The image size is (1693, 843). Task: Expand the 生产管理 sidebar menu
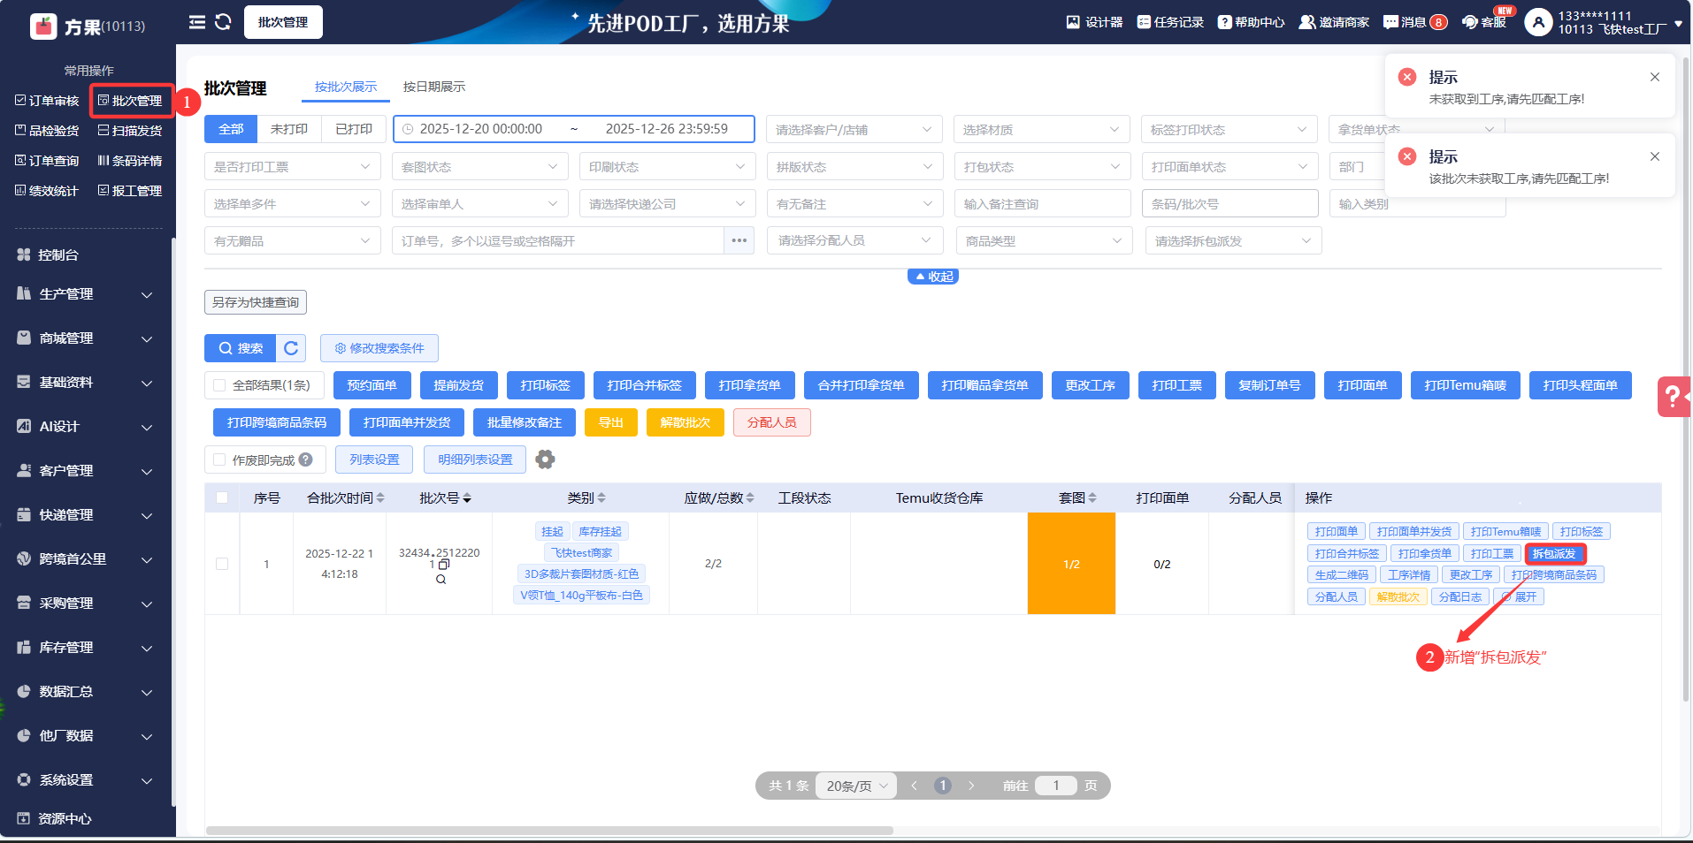point(86,294)
